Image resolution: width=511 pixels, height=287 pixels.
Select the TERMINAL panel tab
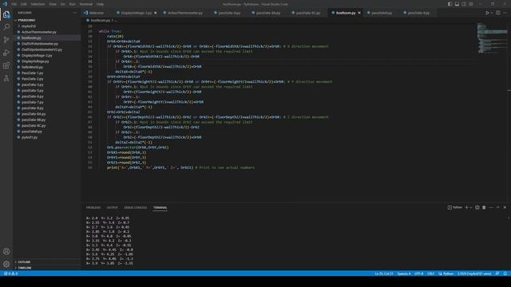tap(160, 207)
